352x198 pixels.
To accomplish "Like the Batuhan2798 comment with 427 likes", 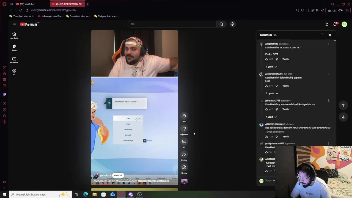I will tap(266, 109).
